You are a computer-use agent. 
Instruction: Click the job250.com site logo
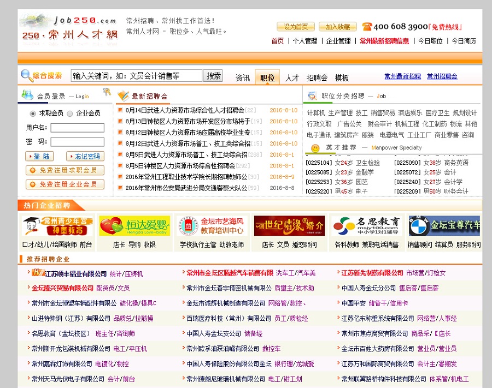(x=69, y=29)
